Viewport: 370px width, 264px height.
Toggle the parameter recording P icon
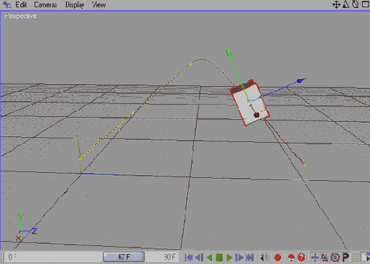click(346, 258)
